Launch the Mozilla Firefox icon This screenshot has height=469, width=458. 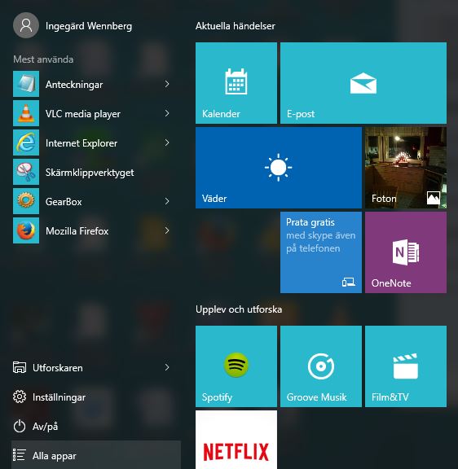coord(26,230)
